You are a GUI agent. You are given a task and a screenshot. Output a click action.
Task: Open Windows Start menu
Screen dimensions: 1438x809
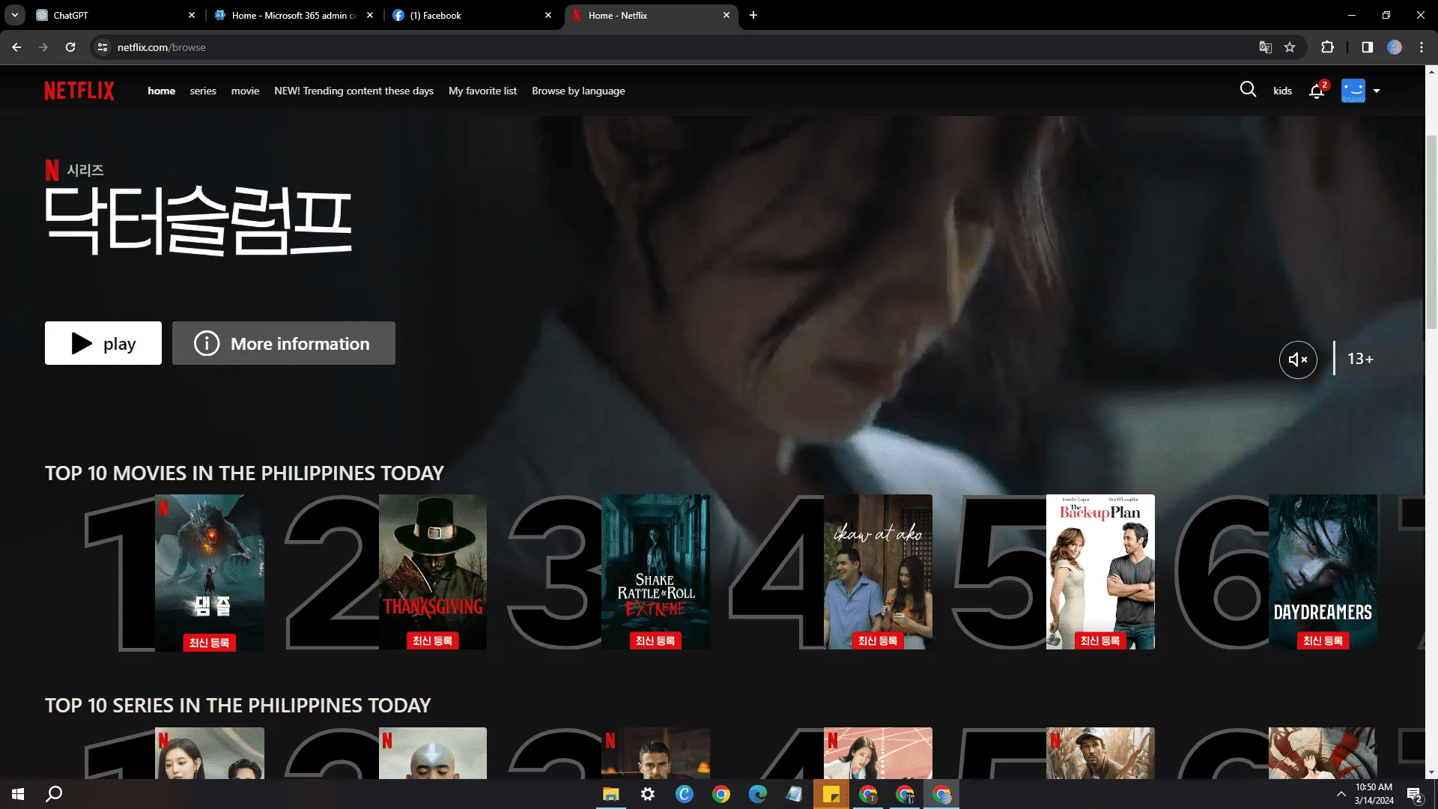(x=18, y=794)
